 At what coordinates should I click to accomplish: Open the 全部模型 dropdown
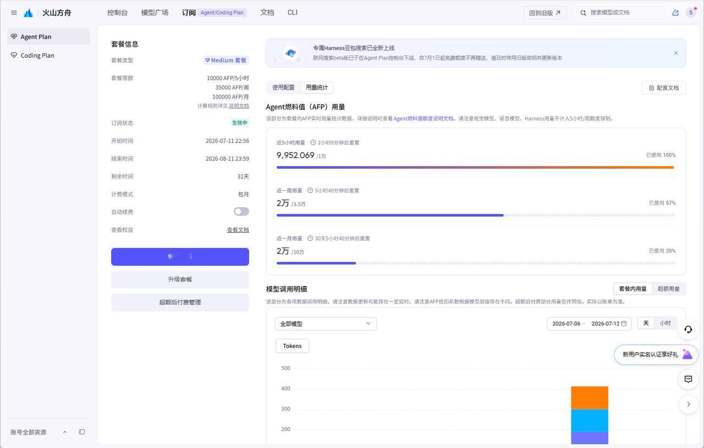click(326, 324)
